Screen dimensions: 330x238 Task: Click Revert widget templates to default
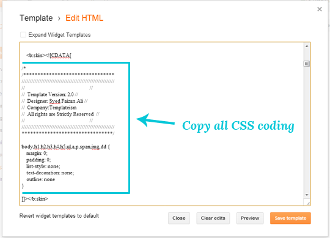tap(59, 216)
